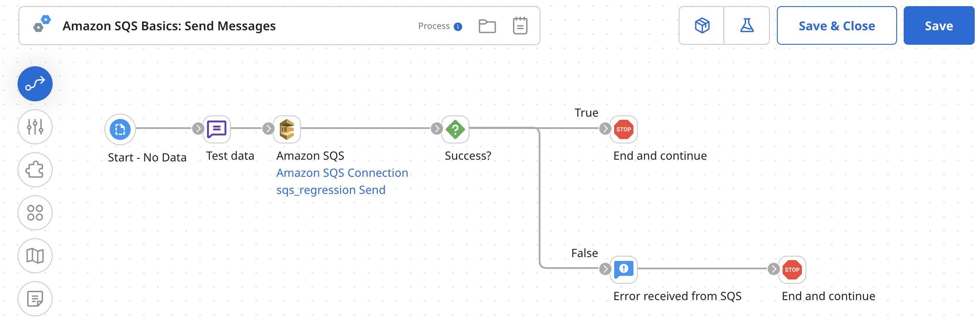
Task: Open the process flow path sidebar button
Action: [x=35, y=84]
